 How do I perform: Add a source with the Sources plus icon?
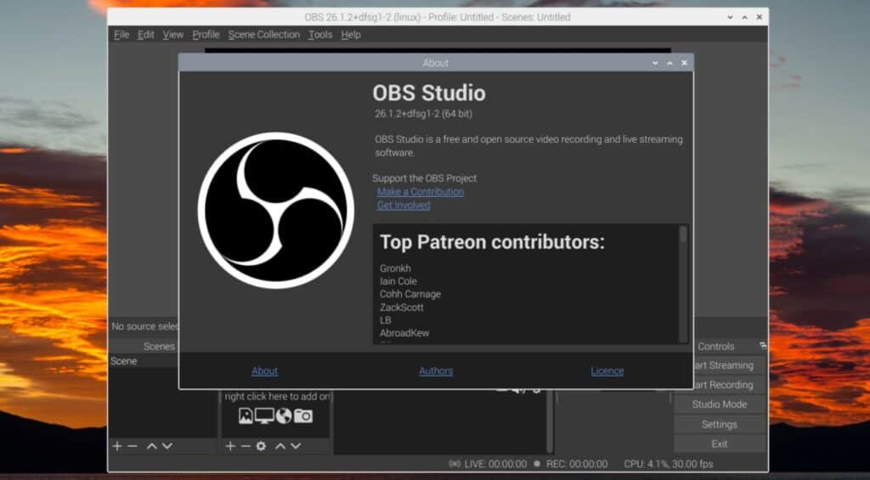click(230, 446)
